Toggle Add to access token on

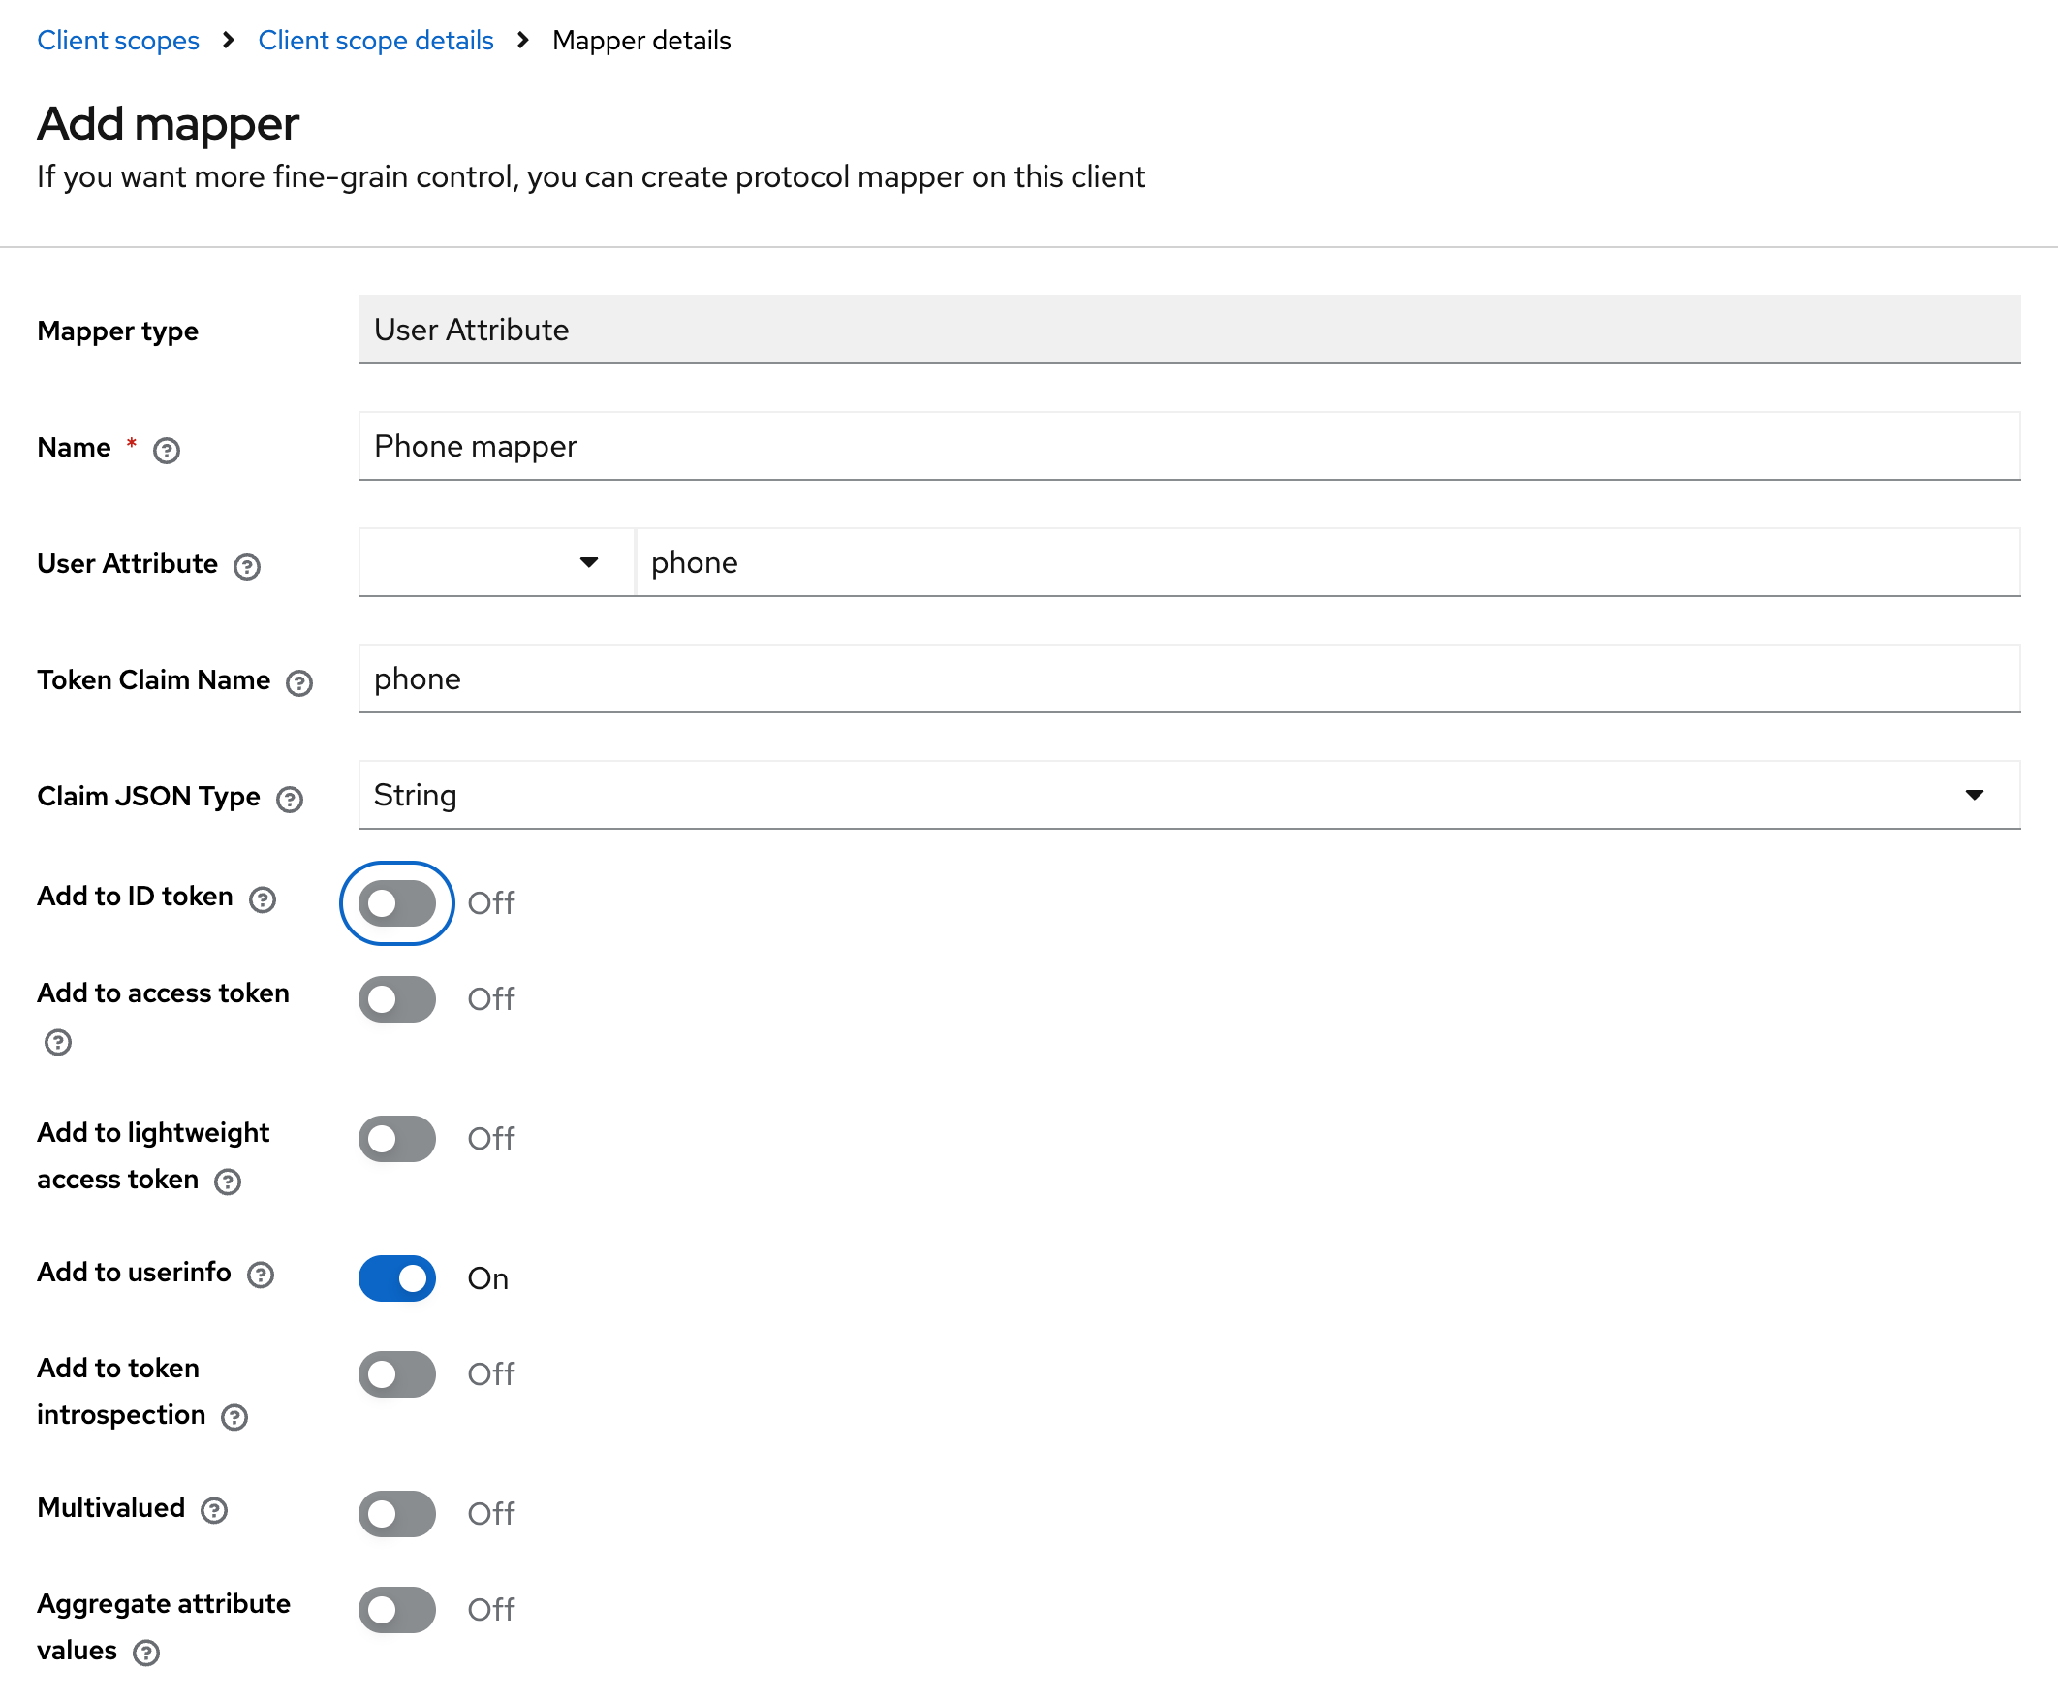tap(397, 999)
